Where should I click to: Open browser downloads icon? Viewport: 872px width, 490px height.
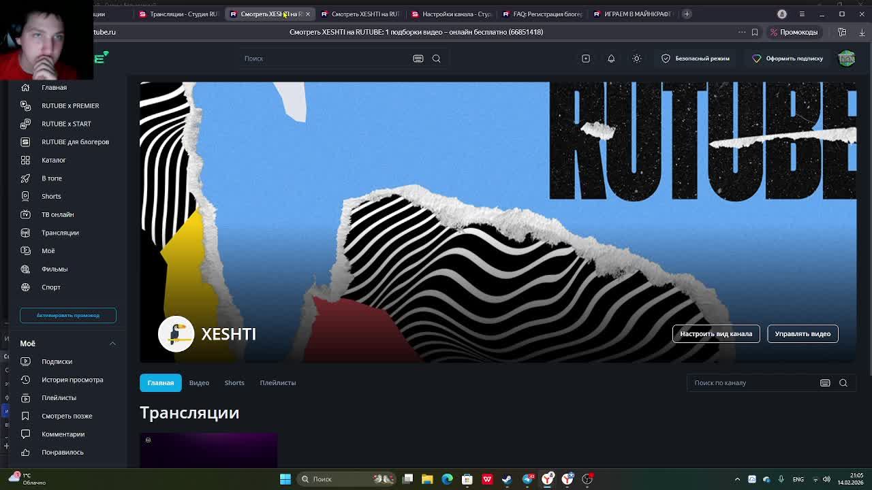tap(862, 32)
